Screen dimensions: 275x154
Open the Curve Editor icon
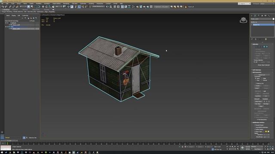pyautogui.click(x=126, y=7)
